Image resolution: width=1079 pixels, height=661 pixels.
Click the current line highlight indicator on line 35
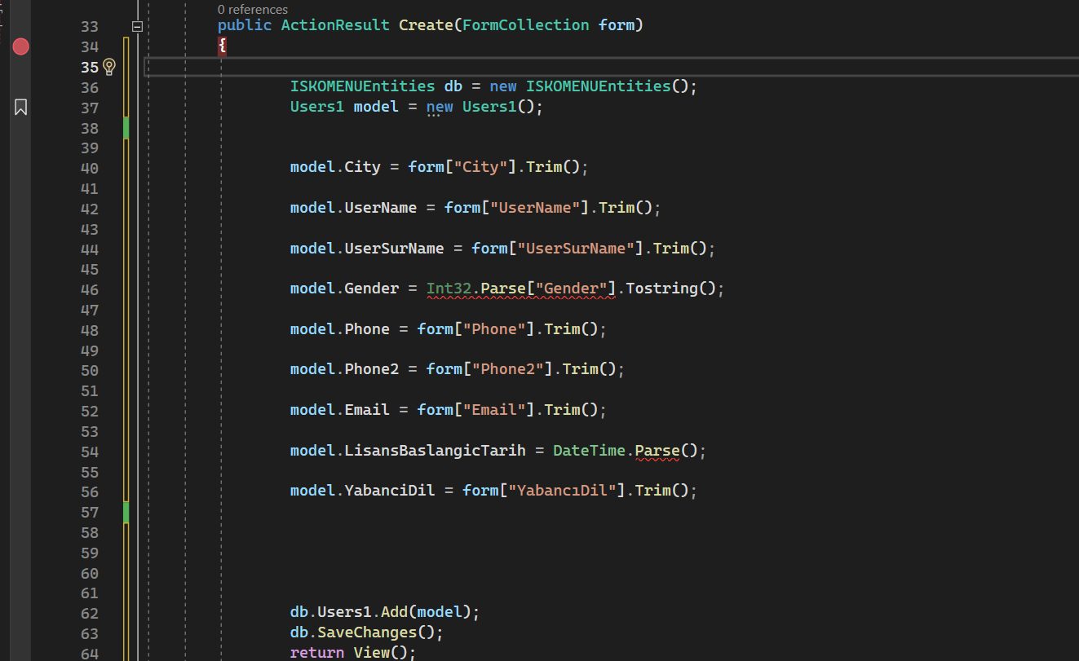pyautogui.click(x=145, y=67)
